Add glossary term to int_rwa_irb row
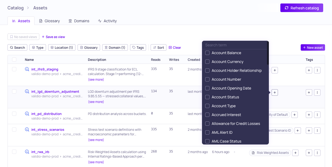Image resolution: width=332 pixels, height=167 pixels. (295, 153)
